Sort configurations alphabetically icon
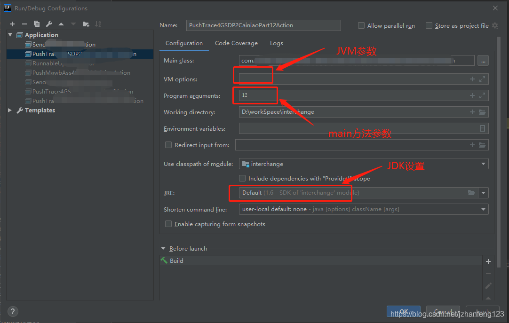This screenshot has width=509, height=323. [98, 24]
